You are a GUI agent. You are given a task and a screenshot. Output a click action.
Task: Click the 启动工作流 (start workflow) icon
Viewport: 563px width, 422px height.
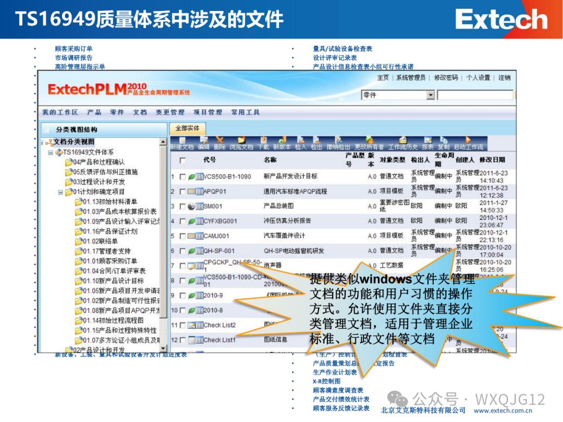pyautogui.click(x=468, y=140)
